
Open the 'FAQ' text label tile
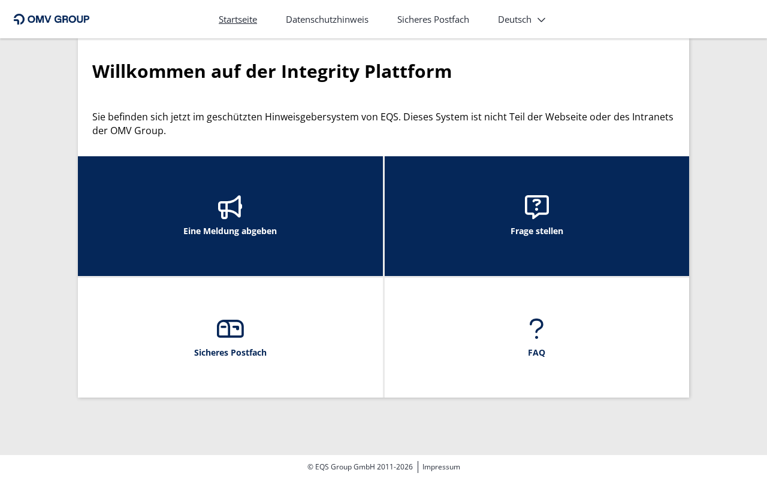click(x=536, y=353)
